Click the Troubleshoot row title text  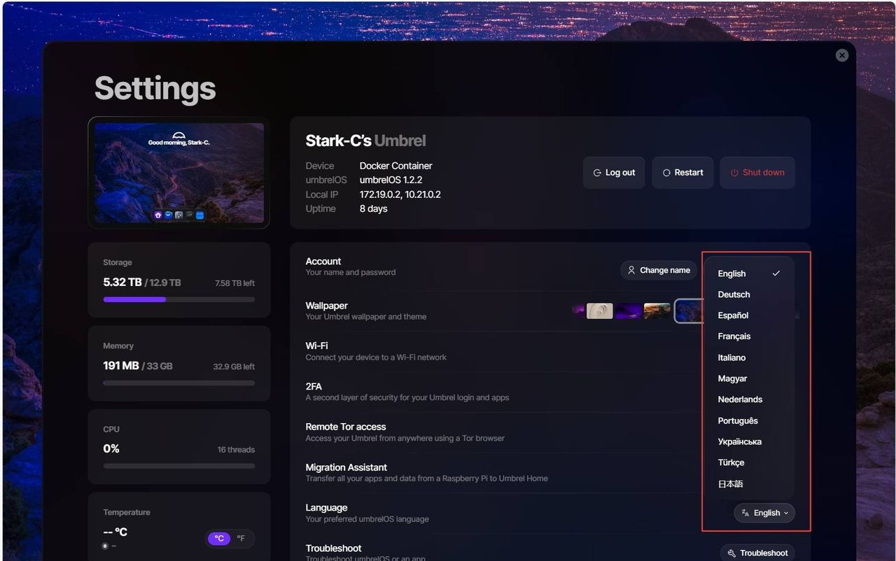334,548
